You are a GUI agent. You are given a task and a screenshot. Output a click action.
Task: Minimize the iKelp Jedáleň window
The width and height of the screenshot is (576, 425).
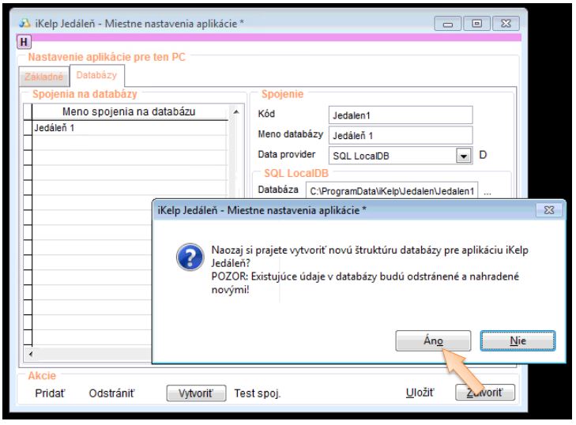tap(454, 24)
